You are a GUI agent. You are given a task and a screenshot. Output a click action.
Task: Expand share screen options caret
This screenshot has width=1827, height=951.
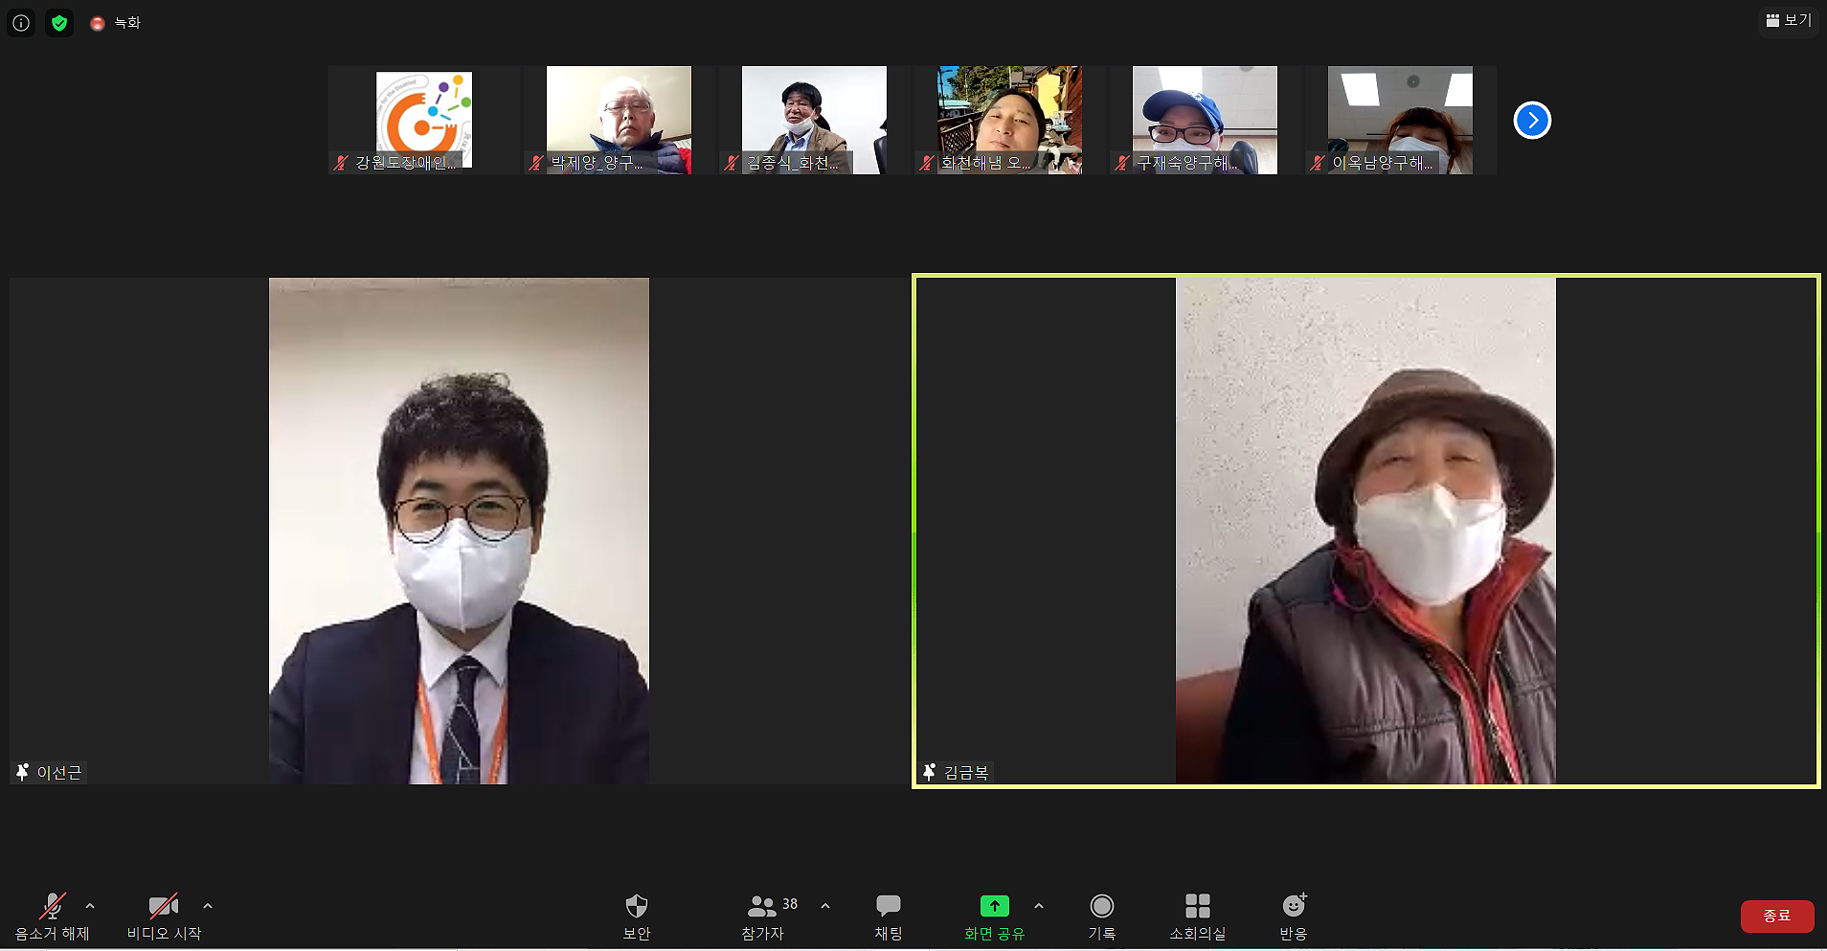1039,905
